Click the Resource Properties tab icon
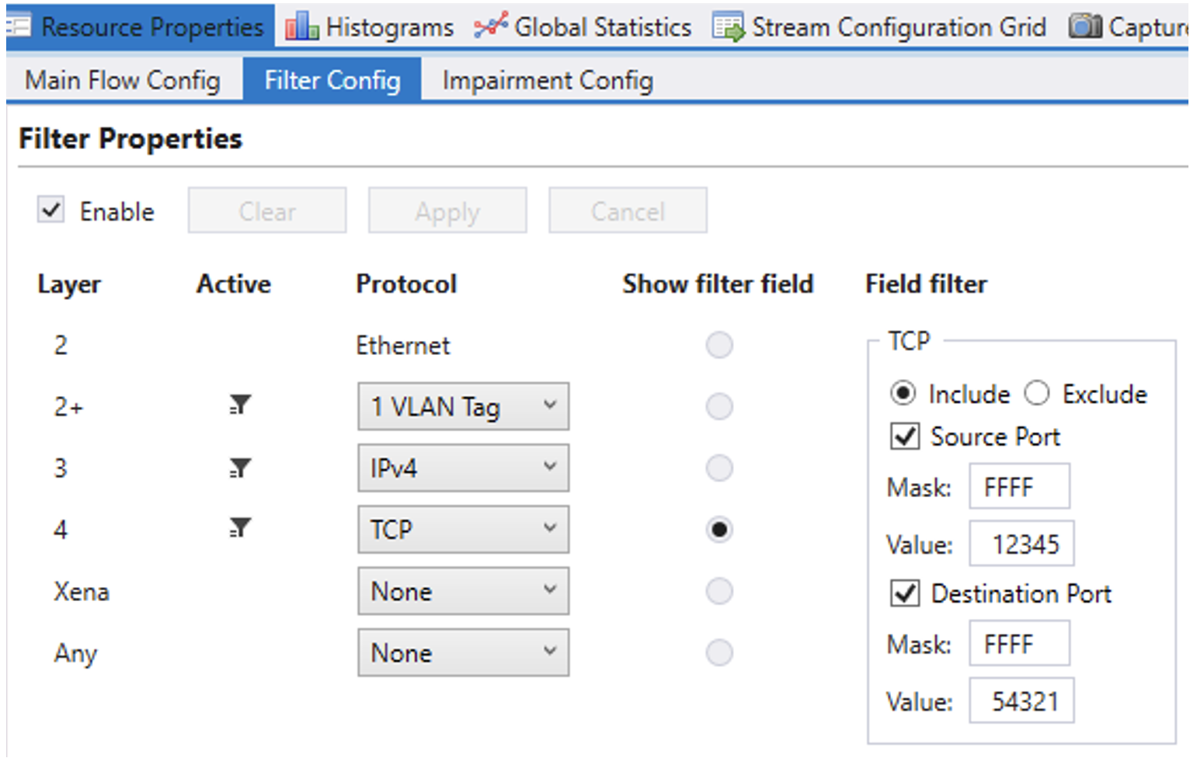 tap(17, 26)
